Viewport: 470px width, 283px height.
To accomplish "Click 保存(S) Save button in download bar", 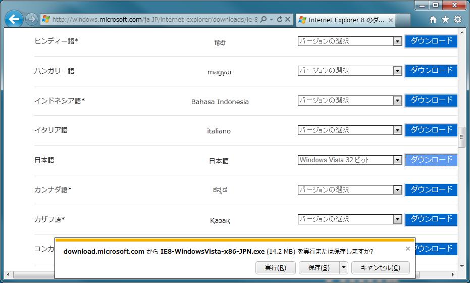I will point(319,268).
